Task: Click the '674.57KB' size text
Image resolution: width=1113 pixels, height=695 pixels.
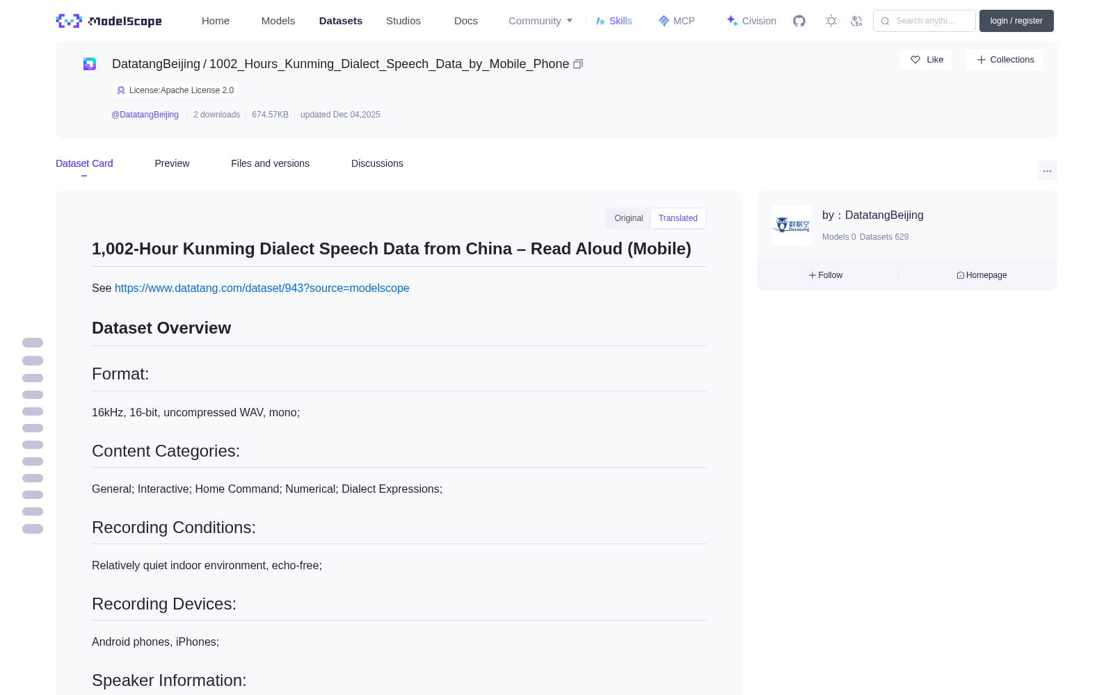Action: [270, 115]
